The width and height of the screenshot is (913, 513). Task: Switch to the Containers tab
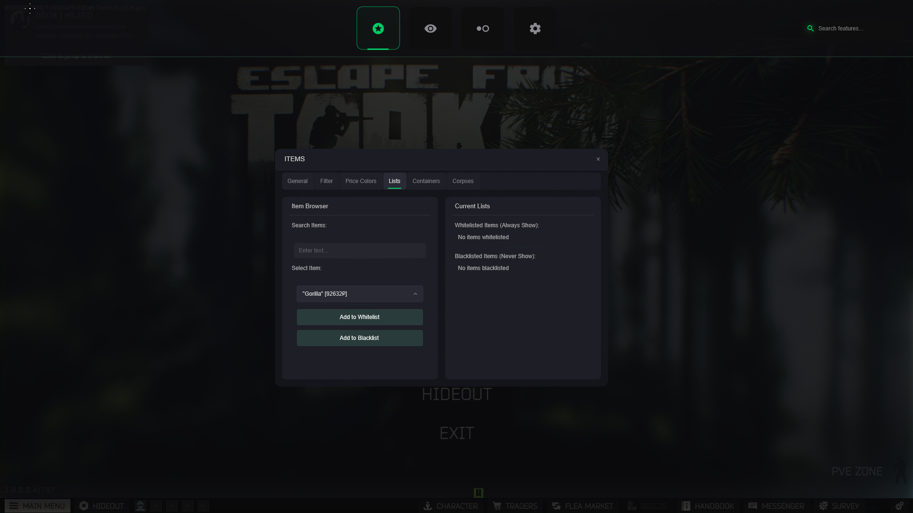pos(426,181)
